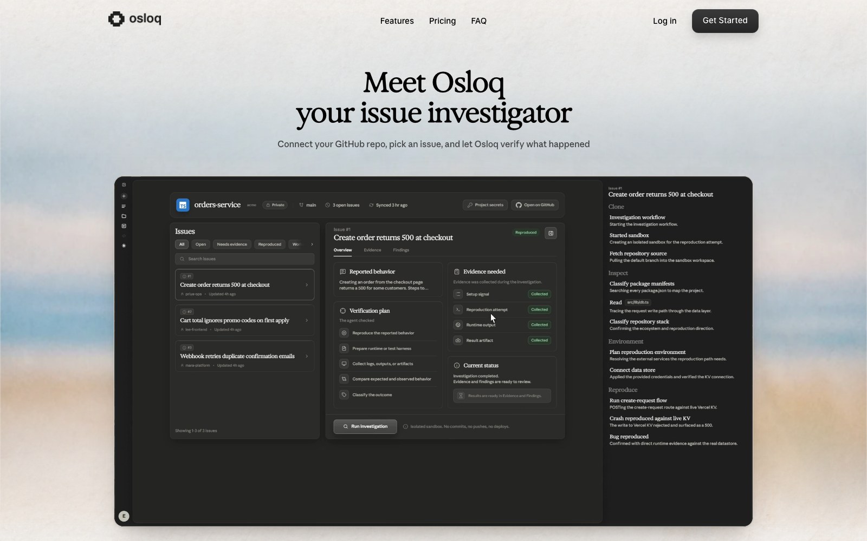Click the green Reproduced status badge
This screenshot has height=541, width=867.
click(526, 233)
